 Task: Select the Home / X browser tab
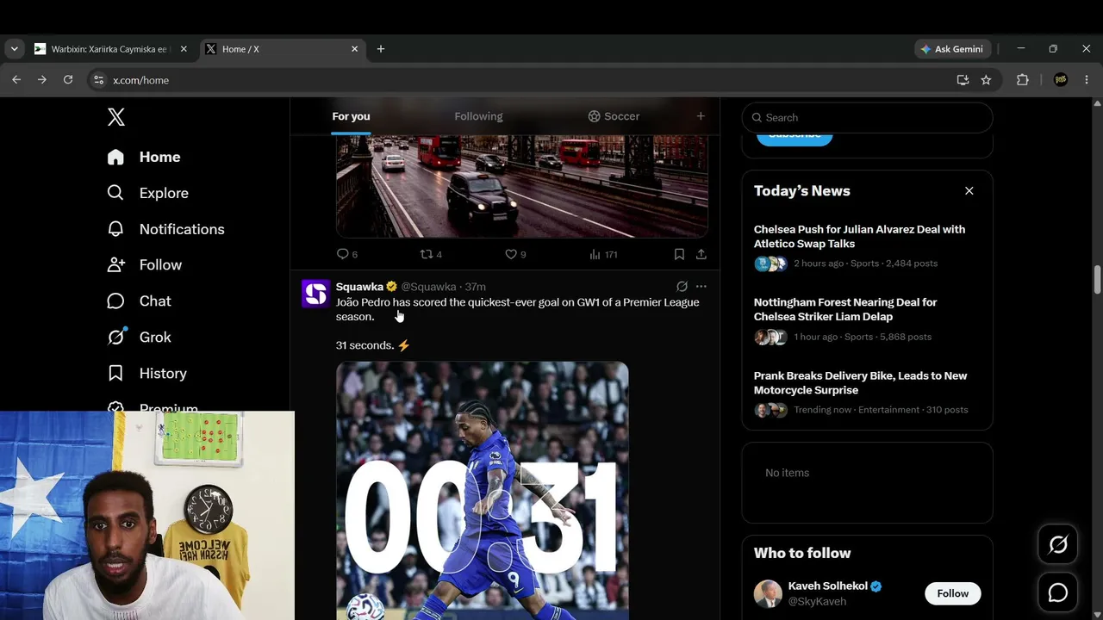coord(282,49)
